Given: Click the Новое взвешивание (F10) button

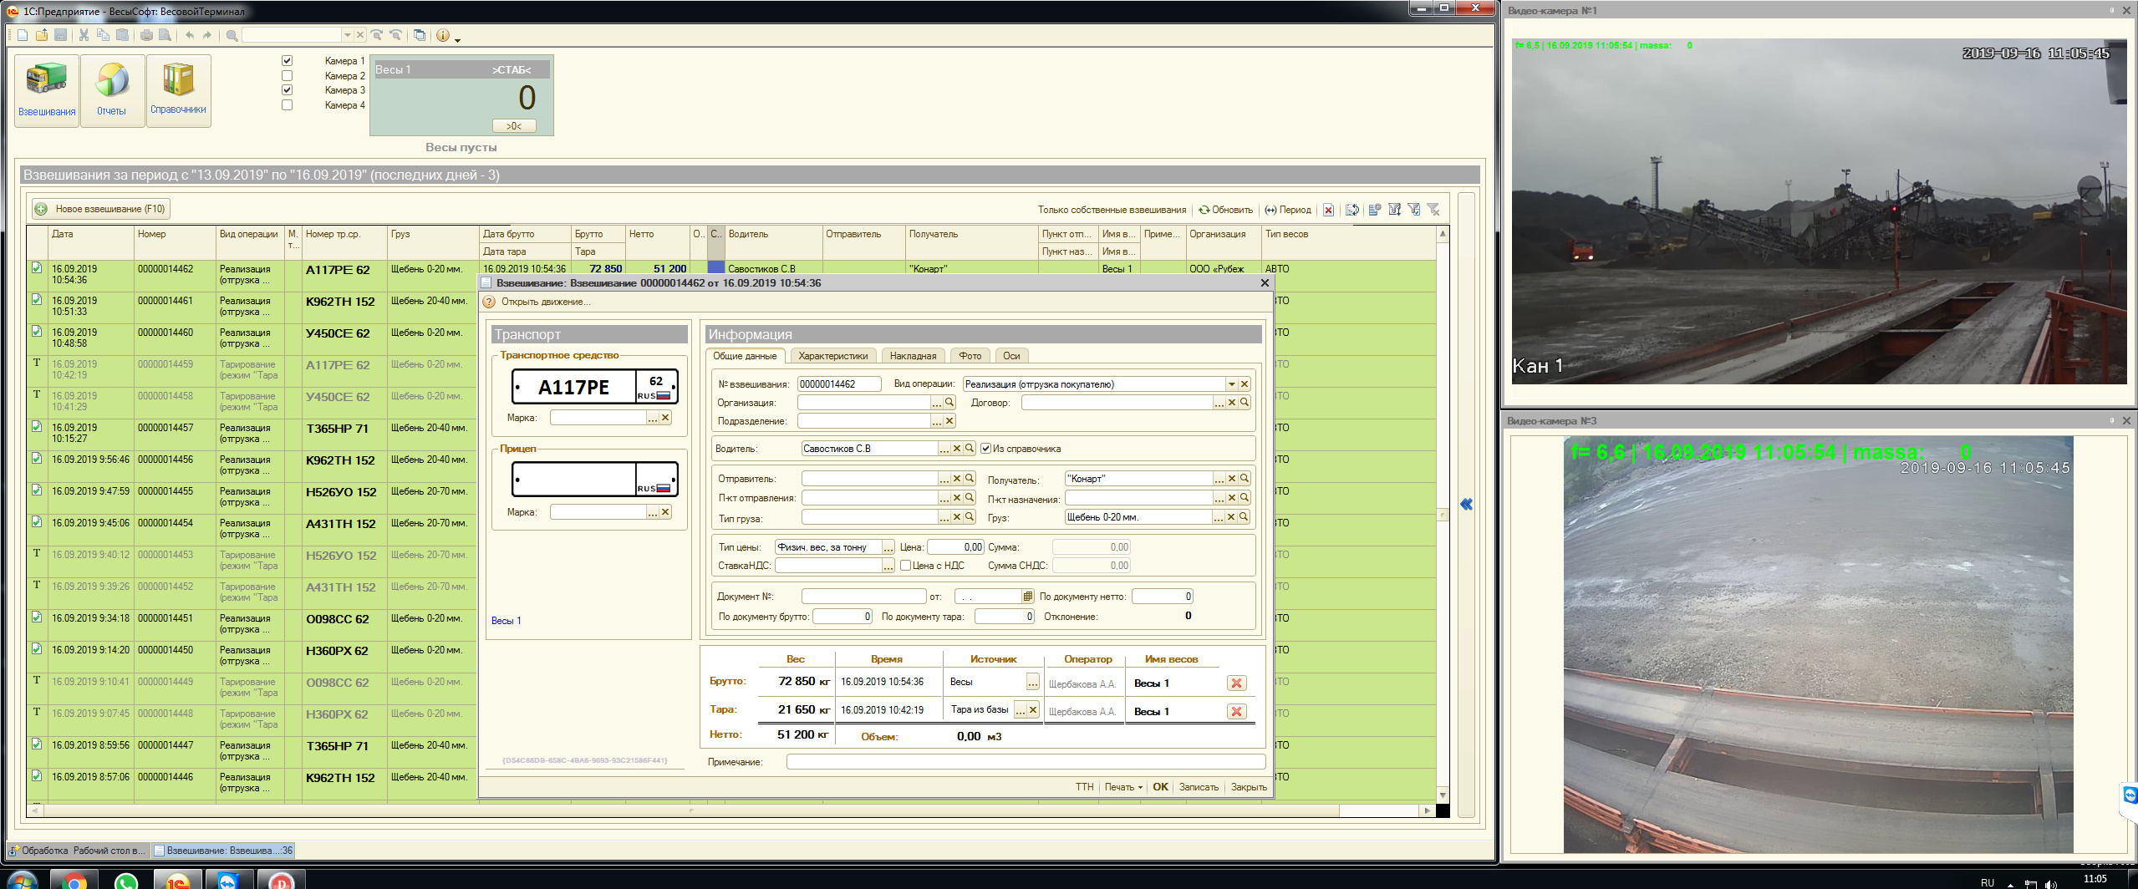Looking at the screenshot, I should (x=100, y=209).
